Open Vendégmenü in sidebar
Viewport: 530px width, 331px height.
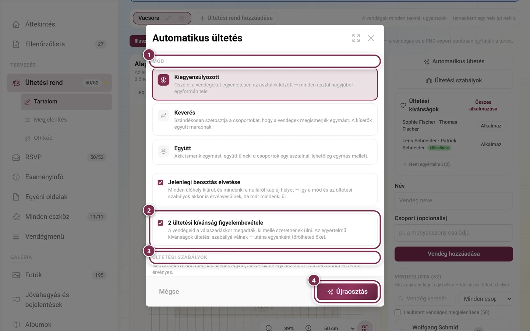pyautogui.click(x=59, y=236)
